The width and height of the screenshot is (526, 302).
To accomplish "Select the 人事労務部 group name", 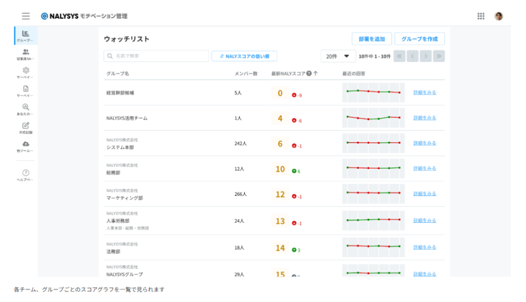I will [x=118, y=221].
